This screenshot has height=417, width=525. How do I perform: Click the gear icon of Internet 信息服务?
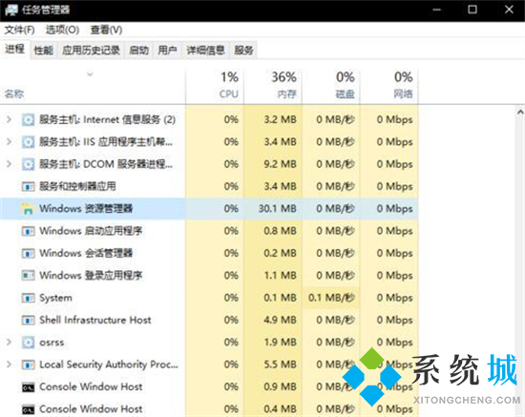(x=28, y=119)
